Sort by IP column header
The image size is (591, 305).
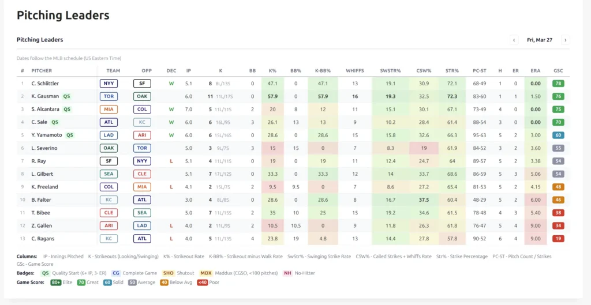click(x=189, y=70)
